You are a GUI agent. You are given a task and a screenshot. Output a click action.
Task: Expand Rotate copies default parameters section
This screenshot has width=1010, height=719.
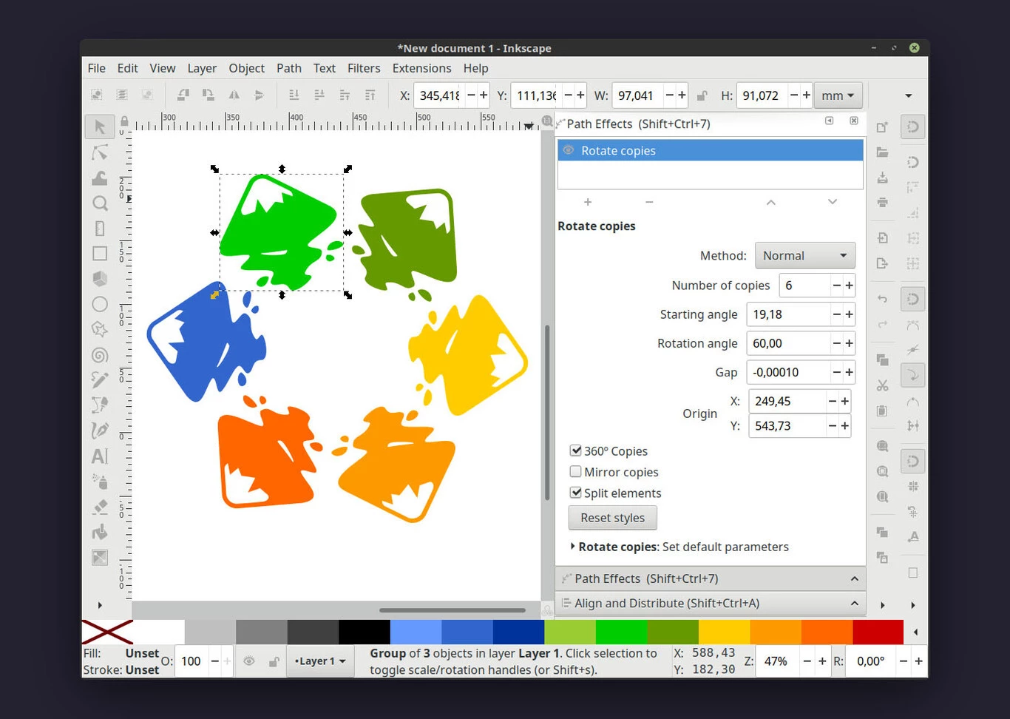[x=573, y=547]
